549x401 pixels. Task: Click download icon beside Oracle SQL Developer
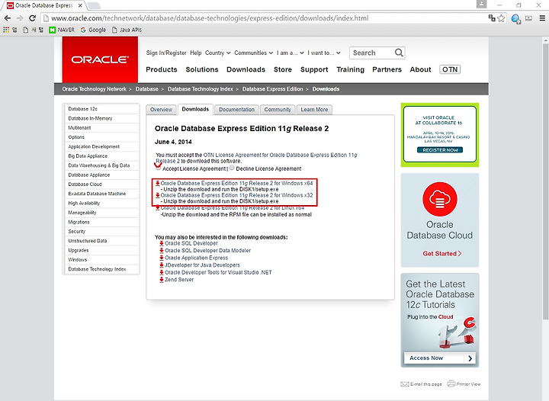[162, 243]
